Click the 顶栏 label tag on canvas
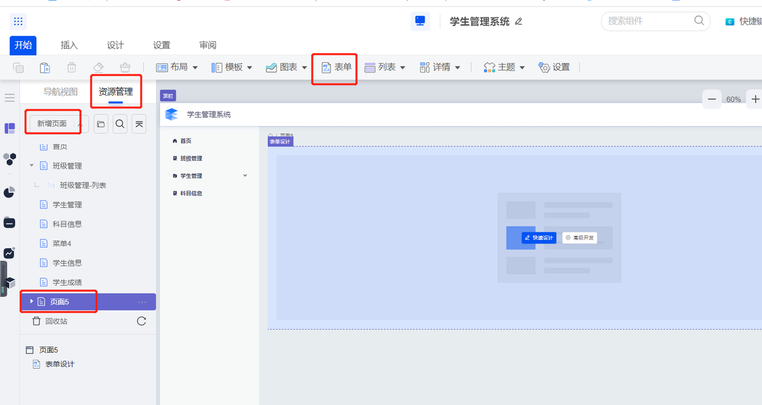This screenshot has width=762, height=405. (x=168, y=96)
